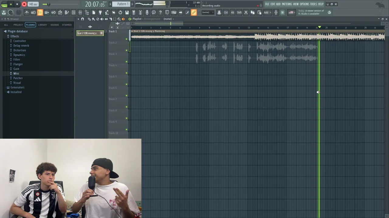
Task: Click the Shift key button
Action: (x=239, y=12)
